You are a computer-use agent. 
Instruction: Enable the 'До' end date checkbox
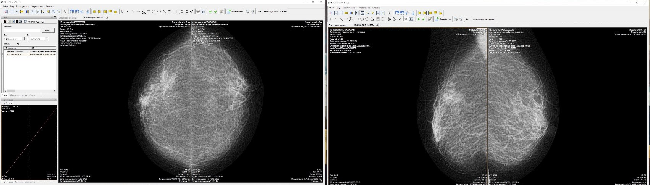(29, 39)
